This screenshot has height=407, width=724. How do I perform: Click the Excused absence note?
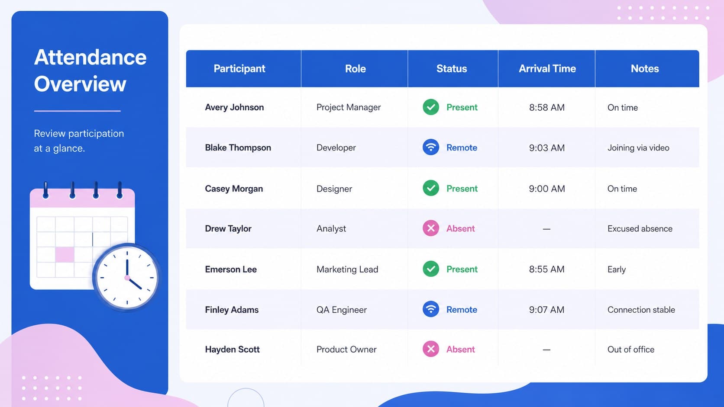point(640,228)
